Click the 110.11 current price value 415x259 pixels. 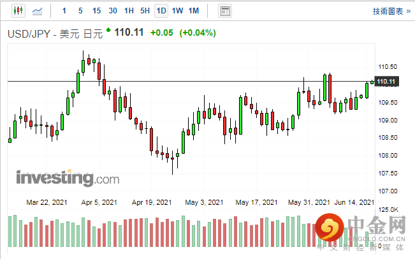[129, 33]
